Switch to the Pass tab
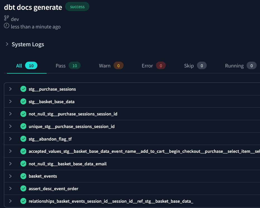260x208 pixels. (x=68, y=66)
